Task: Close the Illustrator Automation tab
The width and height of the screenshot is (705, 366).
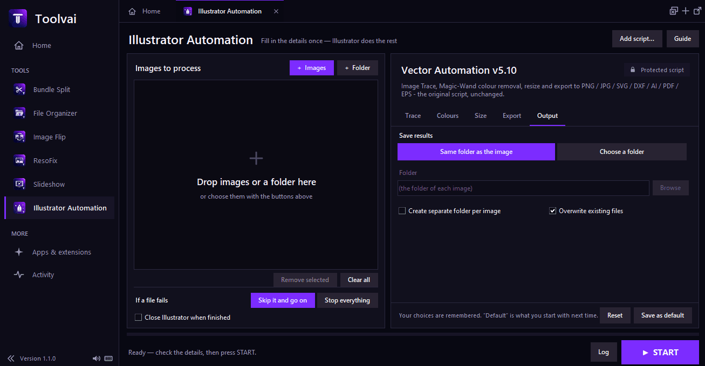Action: [x=276, y=11]
